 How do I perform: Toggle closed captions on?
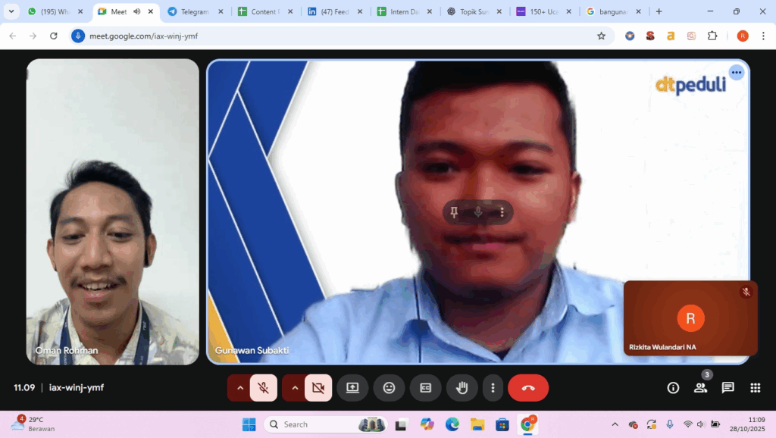tap(425, 388)
